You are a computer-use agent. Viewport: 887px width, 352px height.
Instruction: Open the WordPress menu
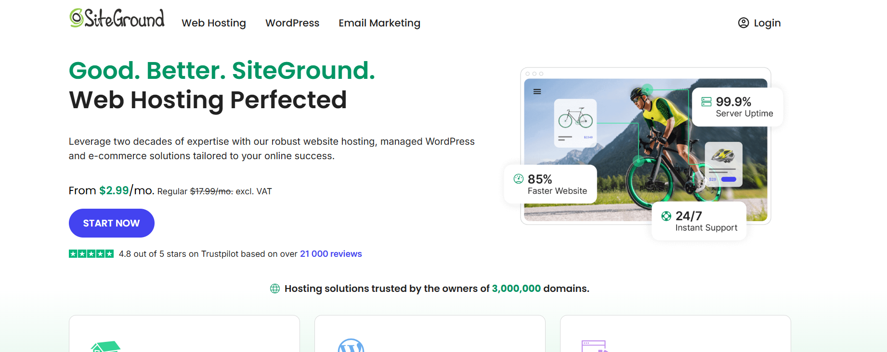(292, 23)
